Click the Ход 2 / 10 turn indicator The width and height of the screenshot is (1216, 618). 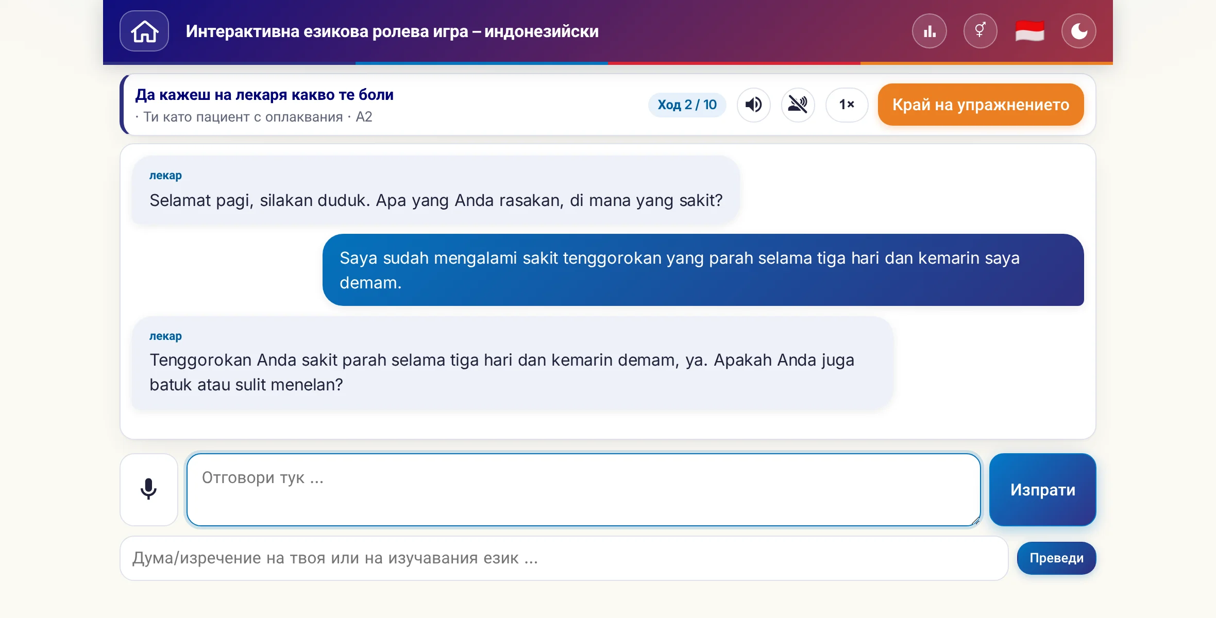click(x=687, y=105)
